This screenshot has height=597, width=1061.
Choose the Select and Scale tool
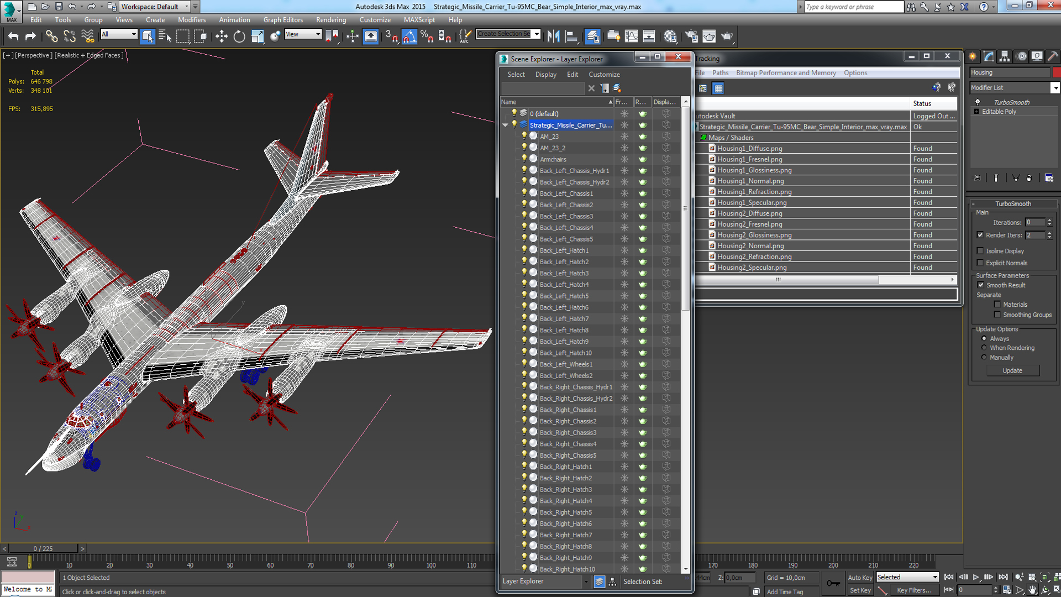click(x=257, y=36)
